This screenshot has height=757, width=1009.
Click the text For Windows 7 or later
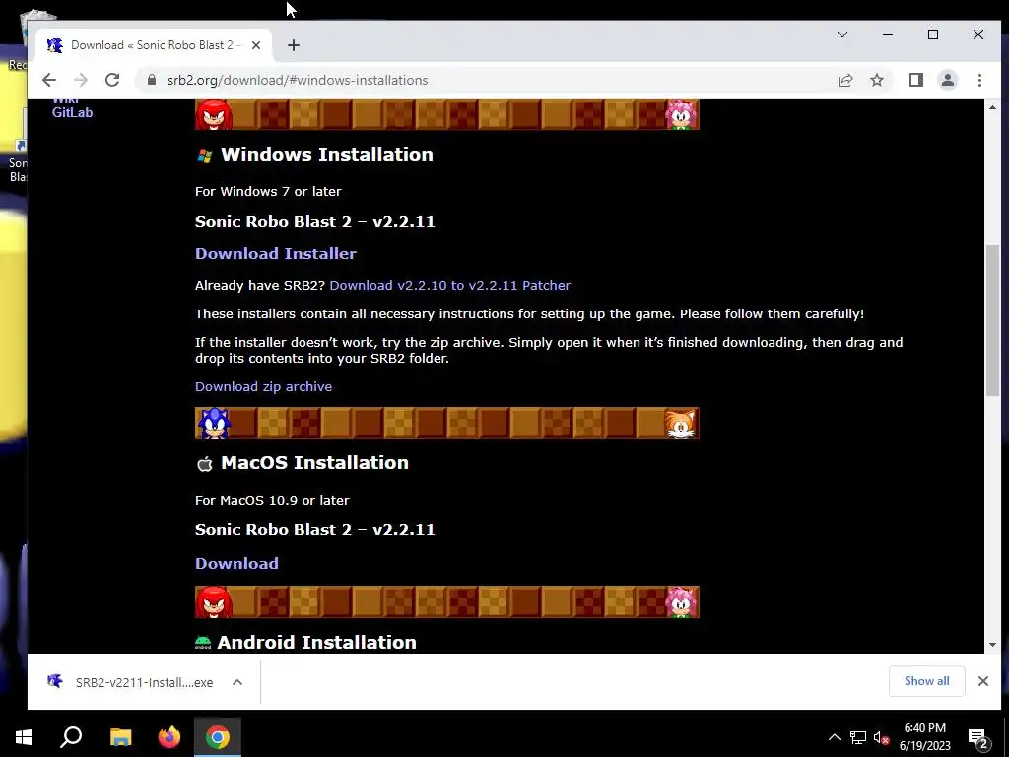pos(268,192)
